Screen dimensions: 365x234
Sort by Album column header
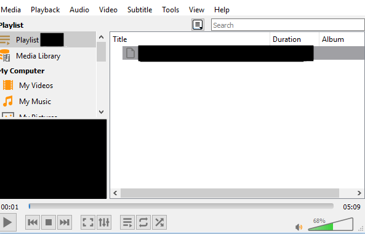[x=342, y=39]
